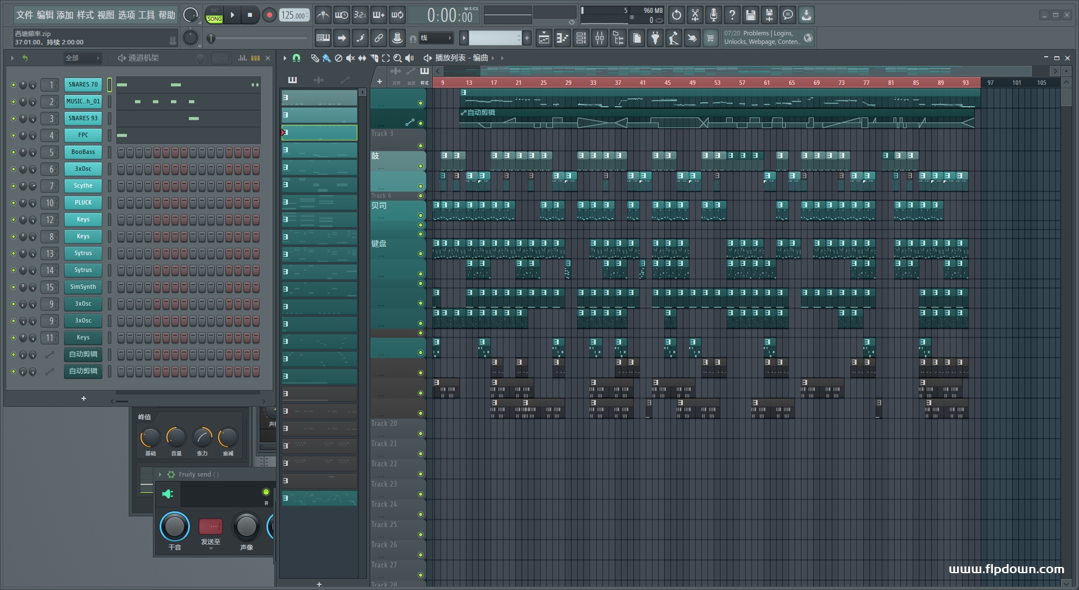
Task: Open the Mixer from toolbar
Action: (600, 38)
